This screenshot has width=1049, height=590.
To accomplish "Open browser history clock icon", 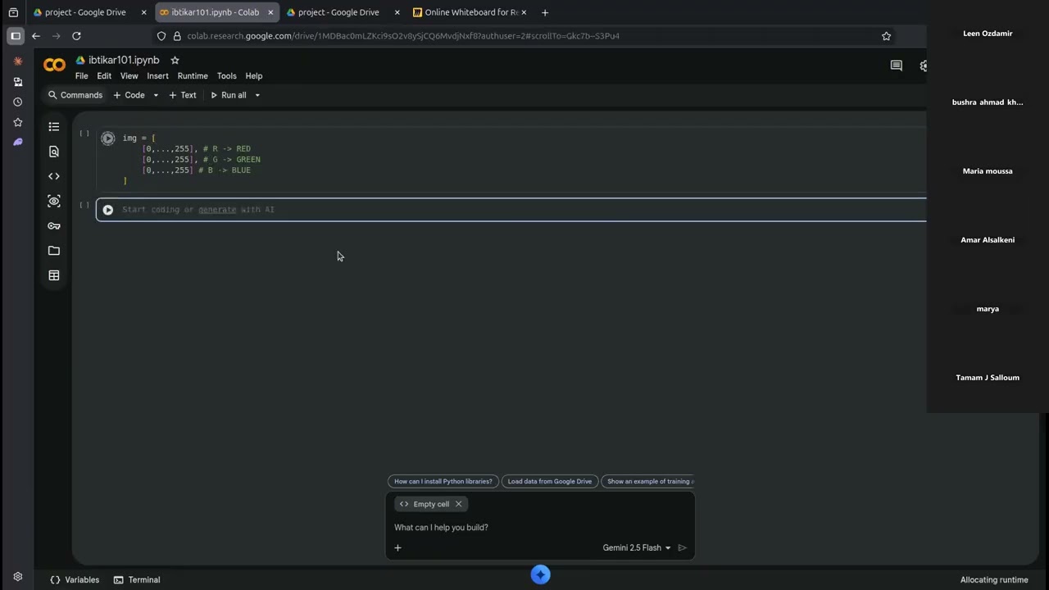I will click(x=17, y=102).
